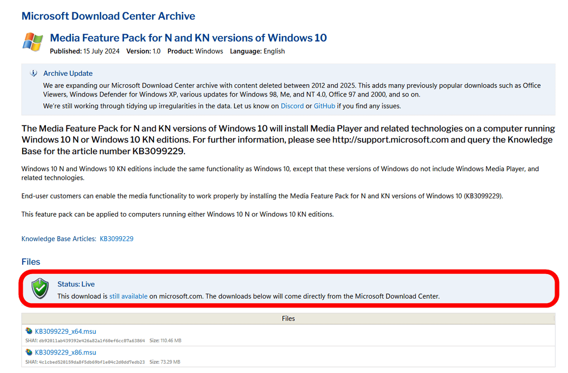This screenshot has width=568, height=373.
Task: Click the icon next to KB3099229_x86.msu
Action: point(29,352)
